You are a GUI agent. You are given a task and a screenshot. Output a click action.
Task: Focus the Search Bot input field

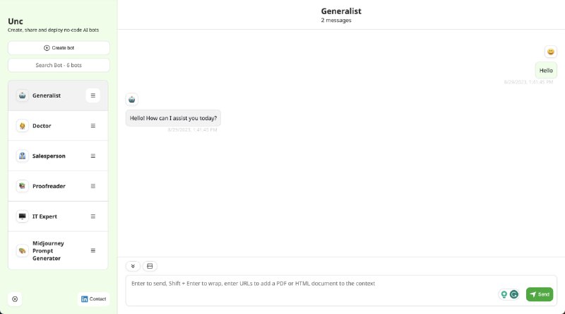[59, 65]
